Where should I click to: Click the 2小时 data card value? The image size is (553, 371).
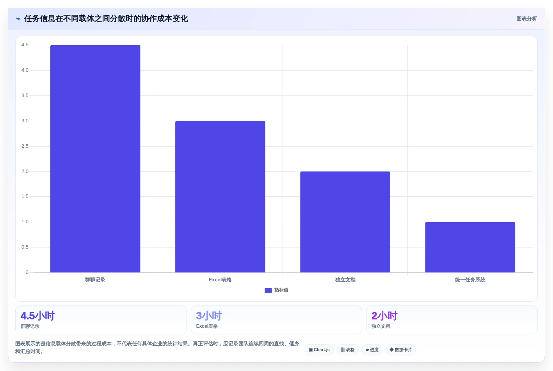(384, 316)
